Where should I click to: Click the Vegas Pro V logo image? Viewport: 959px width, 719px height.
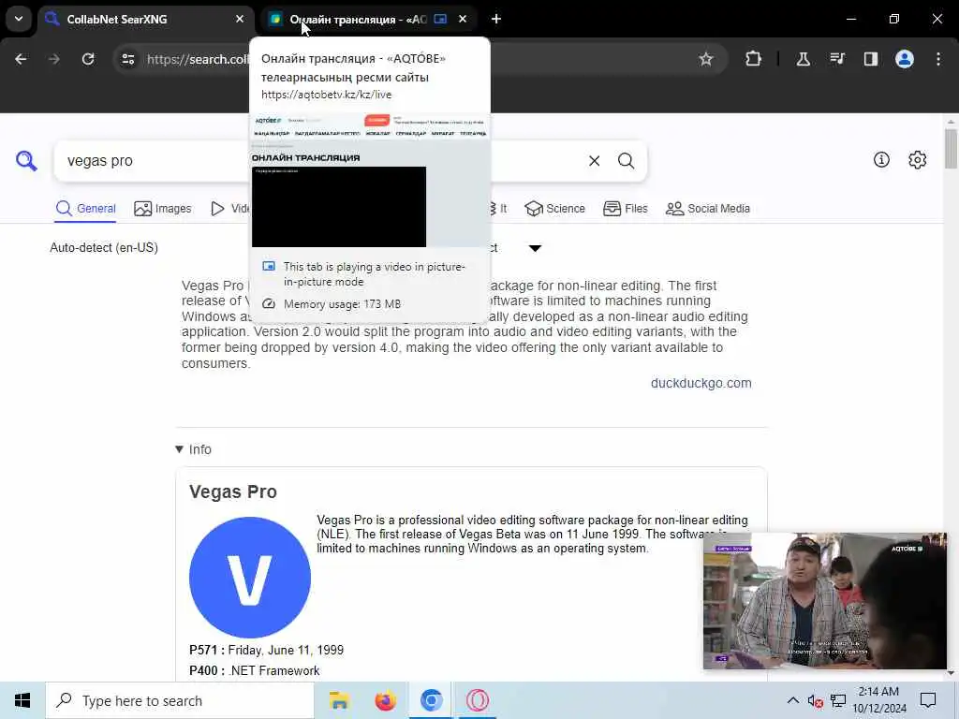(x=249, y=577)
